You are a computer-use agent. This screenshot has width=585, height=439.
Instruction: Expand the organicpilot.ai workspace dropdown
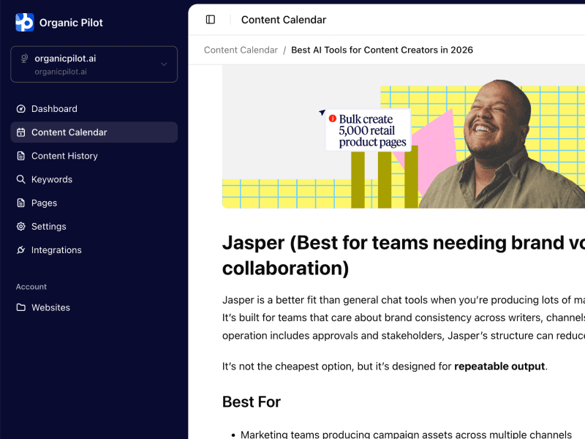94,64
